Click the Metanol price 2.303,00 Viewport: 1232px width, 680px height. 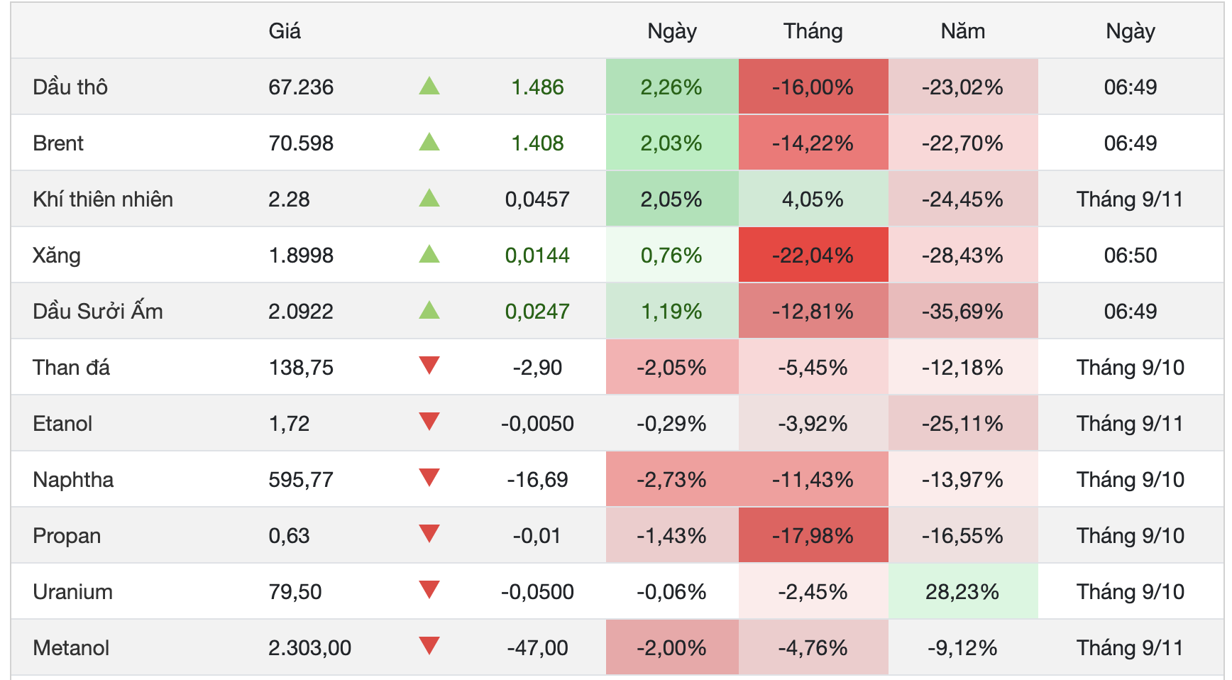[x=310, y=648]
